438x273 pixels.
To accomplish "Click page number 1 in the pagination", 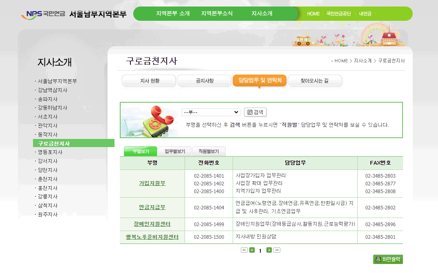I will pyautogui.click(x=260, y=251).
